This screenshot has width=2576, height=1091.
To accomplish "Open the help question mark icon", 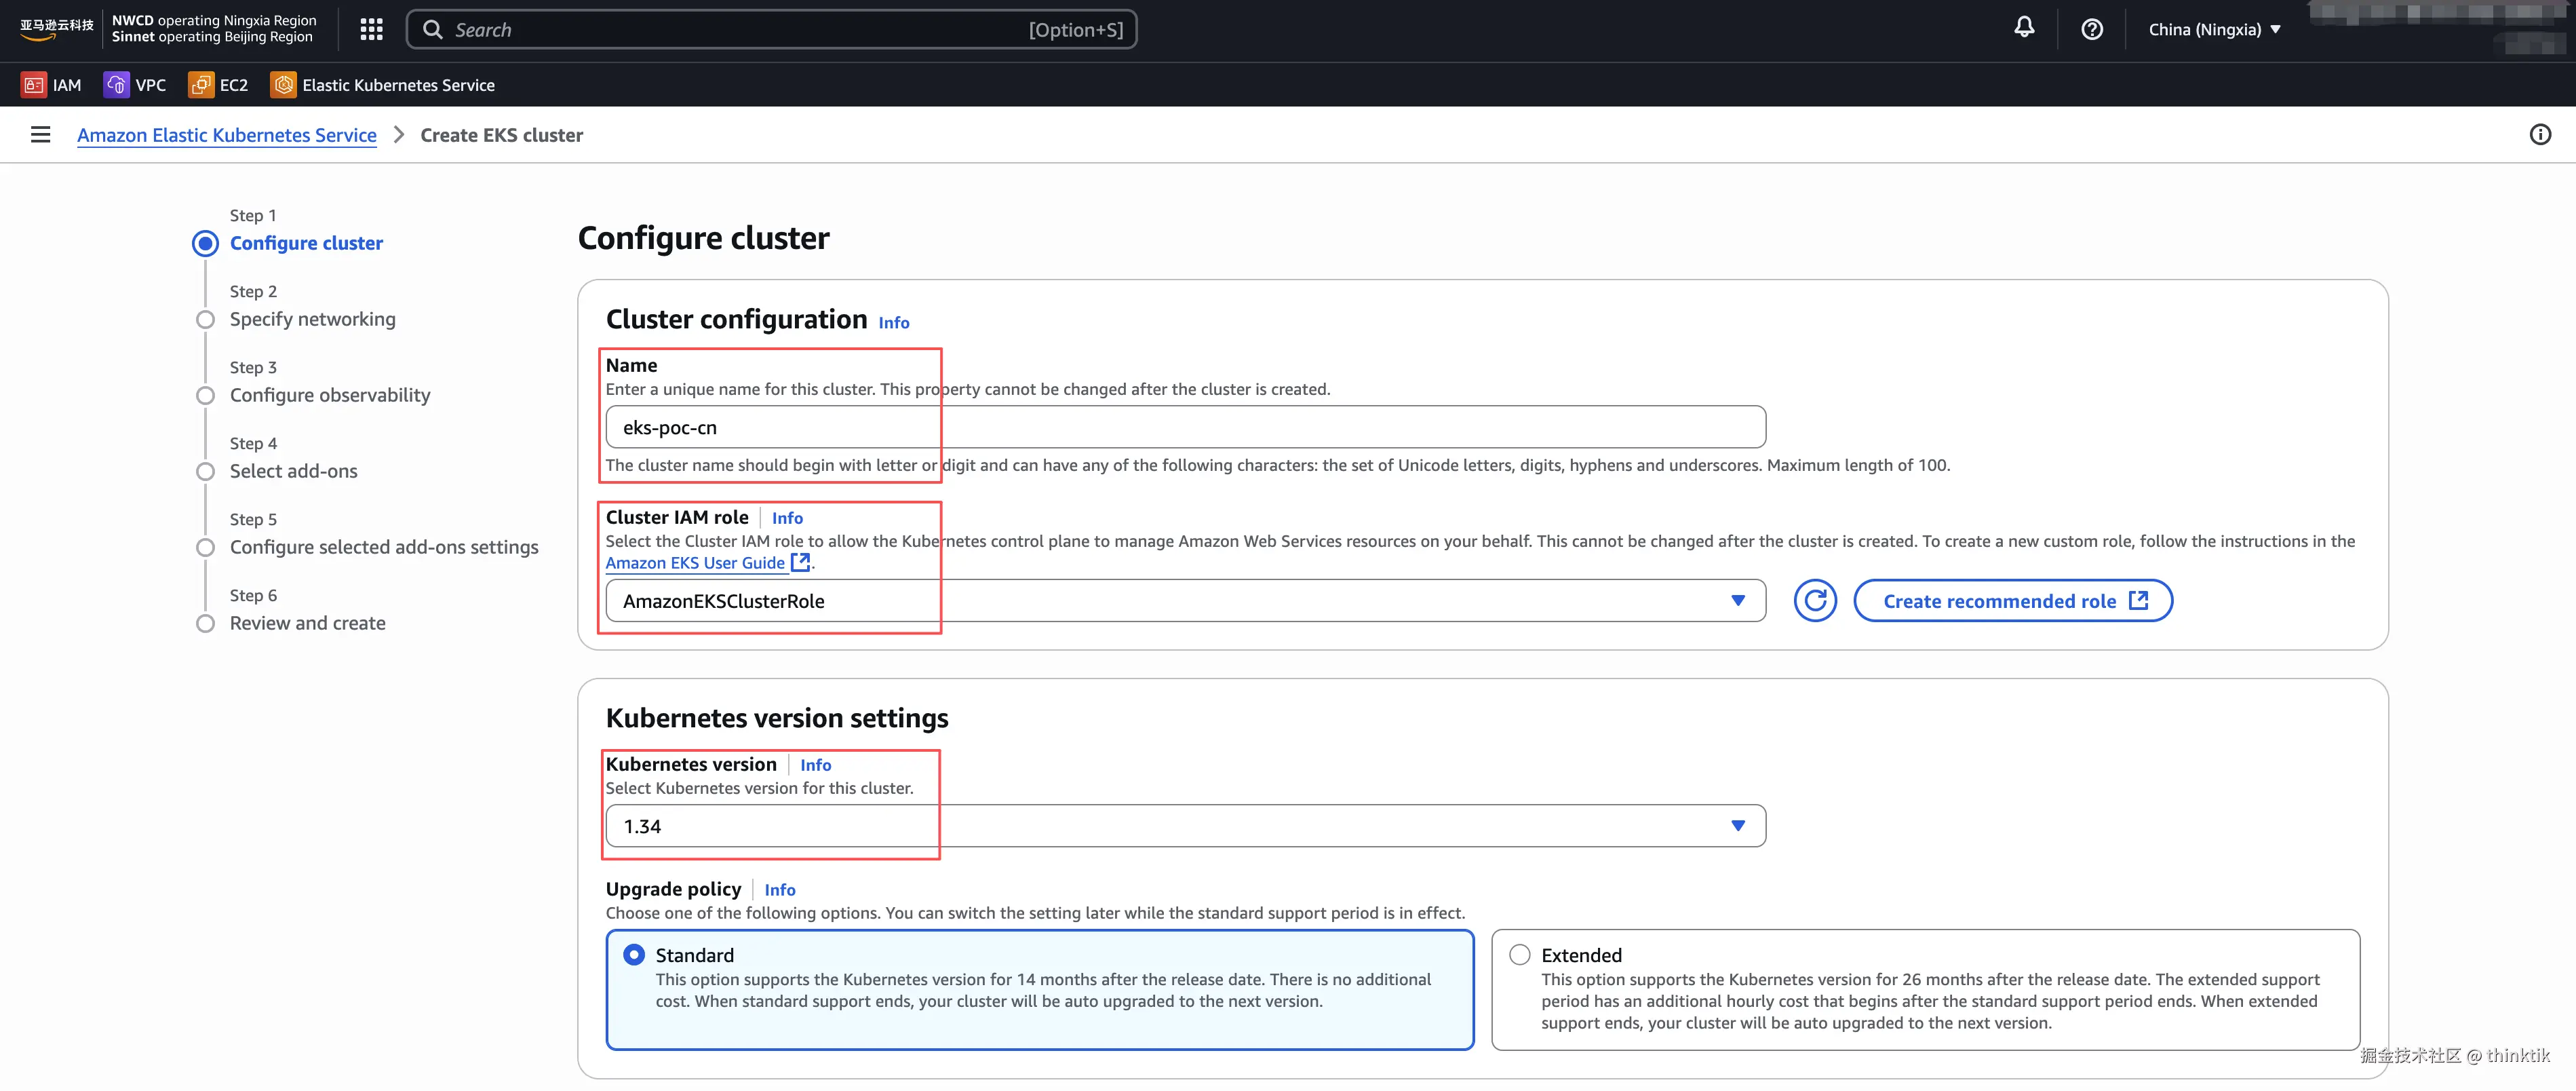I will (x=2091, y=30).
